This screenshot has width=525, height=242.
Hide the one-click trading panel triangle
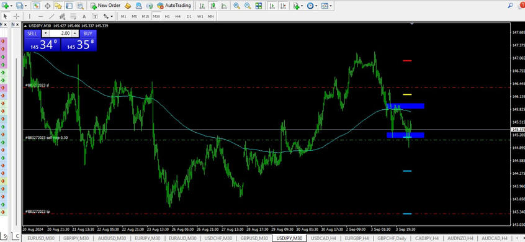click(x=26, y=26)
